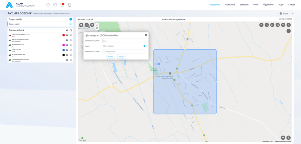This screenshot has height=144, width=301.
Task: Toggle visibility of Opel OGT-243 vehicle
Action: 67,50
